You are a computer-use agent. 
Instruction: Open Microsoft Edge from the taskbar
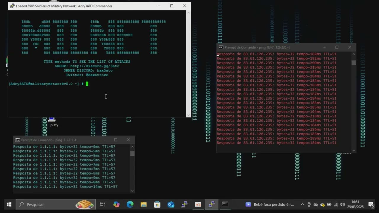point(130,204)
